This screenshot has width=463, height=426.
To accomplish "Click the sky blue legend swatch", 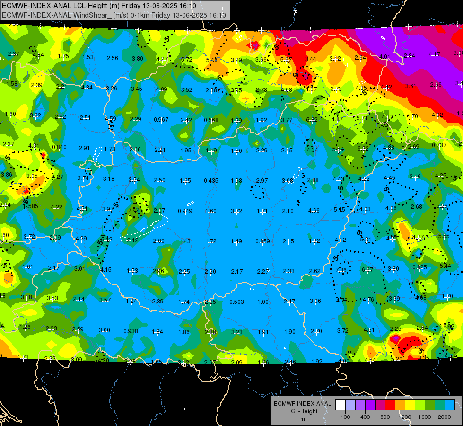I will pyautogui.click(x=450, y=405).
